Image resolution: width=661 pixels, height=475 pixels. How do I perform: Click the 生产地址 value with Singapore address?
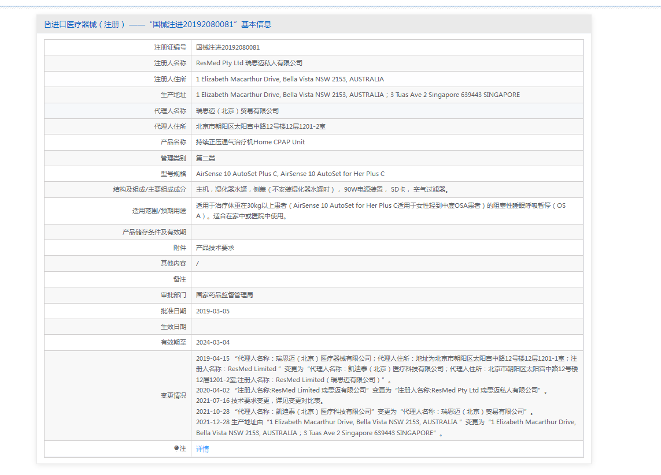(358, 95)
